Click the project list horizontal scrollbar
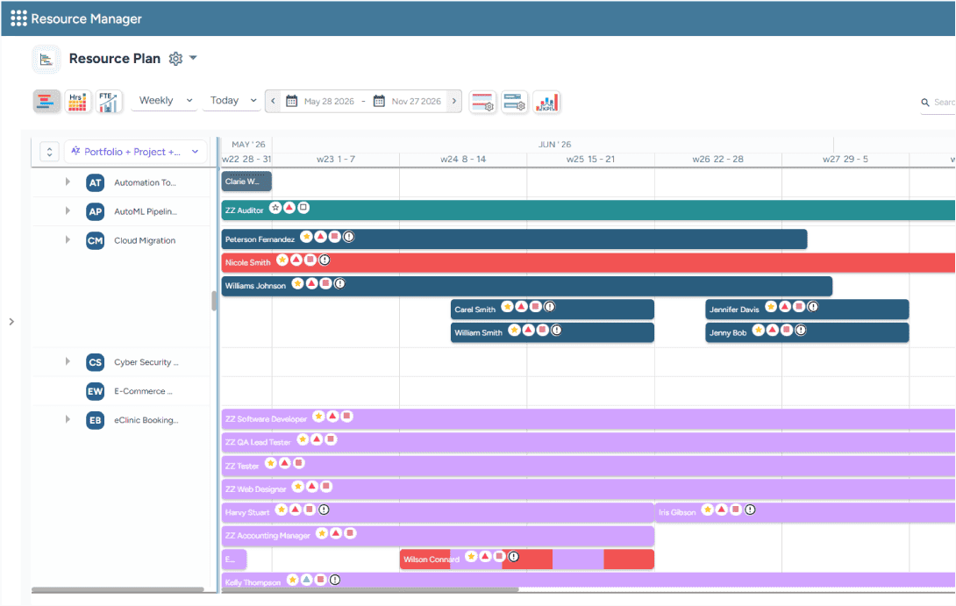Image resolution: width=956 pixels, height=606 pixels. pyautogui.click(x=118, y=589)
